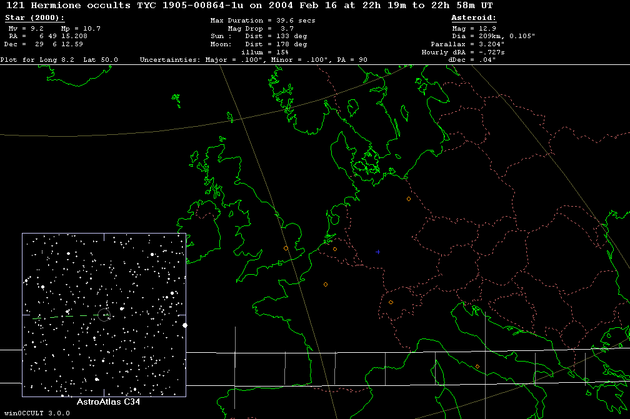Image resolution: width=630 pixels, height=419 pixels.
Task: Select the orange marker inside Switzerland
Action: pos(391,302)
